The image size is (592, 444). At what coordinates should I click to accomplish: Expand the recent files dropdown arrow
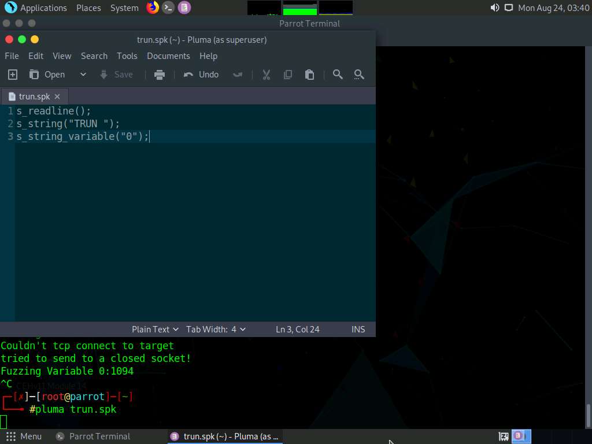[83, 75]
